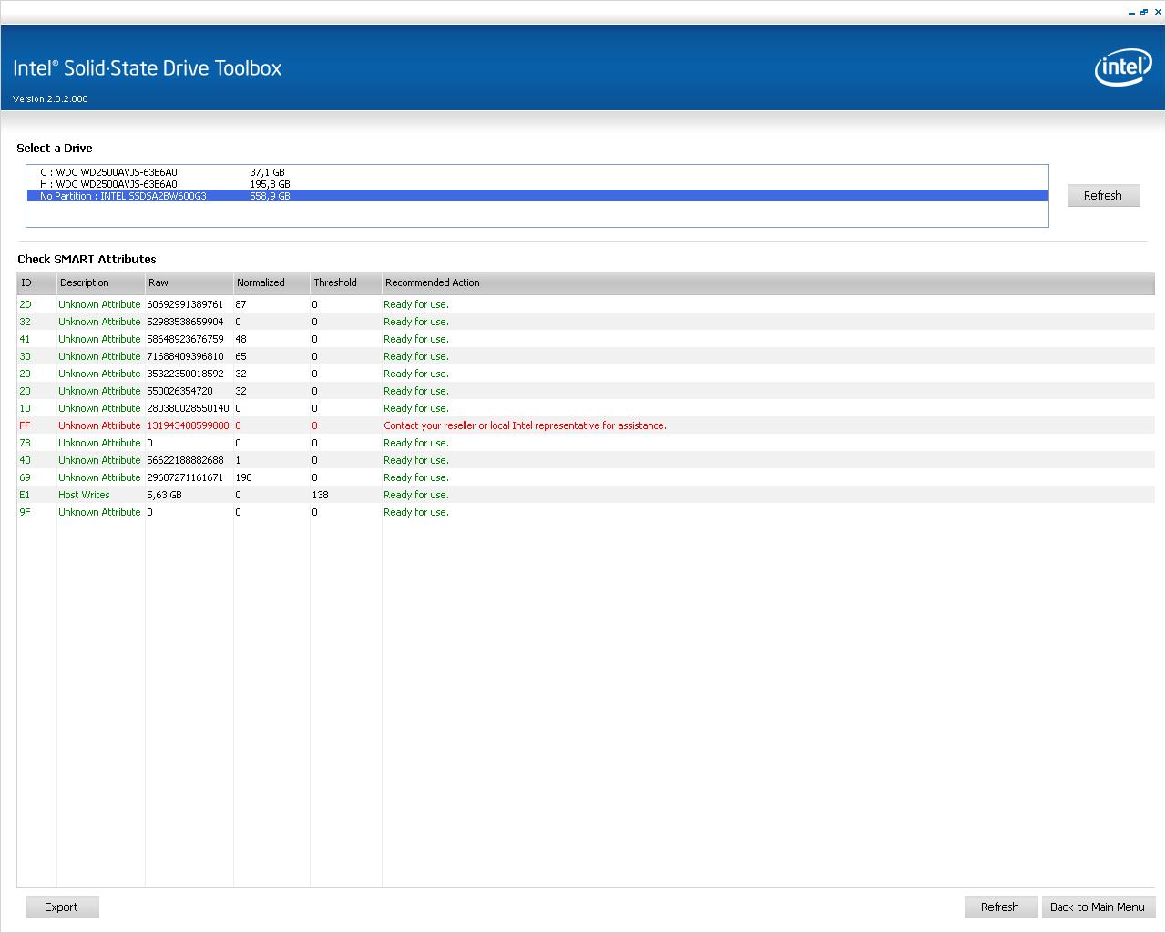1166x933 pixels.
Task: Click the Threshold column header
Action: click(346, 283)
